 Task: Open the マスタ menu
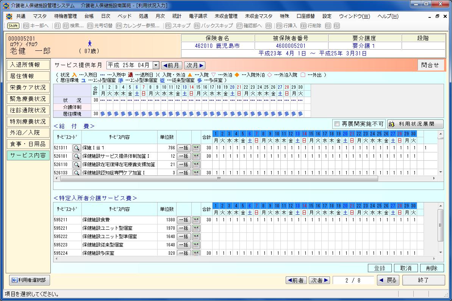[40, 16]
